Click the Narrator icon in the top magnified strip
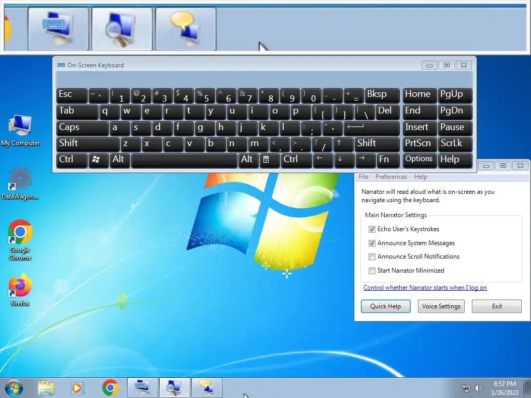Screen dimensions: 531x398 click(x=186, y=29)
